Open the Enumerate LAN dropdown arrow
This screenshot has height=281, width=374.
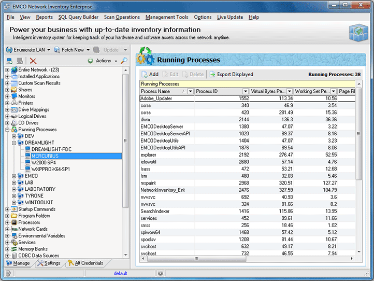48,50
